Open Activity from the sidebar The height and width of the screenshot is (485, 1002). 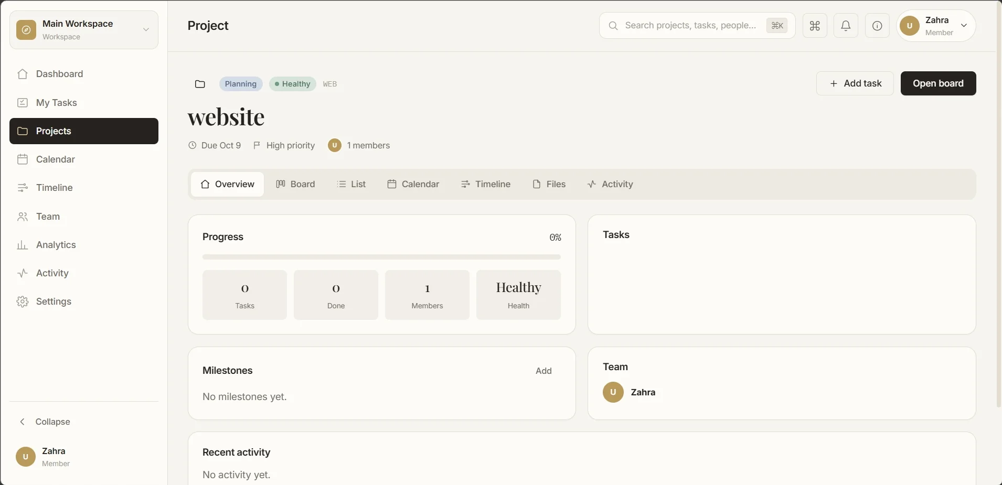[x=84, y=273]
